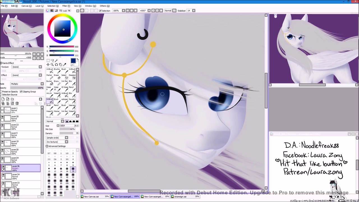Screen dimensions: 359x202
Task: Hide Layer28 with eye icon
Action: [3, 117]
